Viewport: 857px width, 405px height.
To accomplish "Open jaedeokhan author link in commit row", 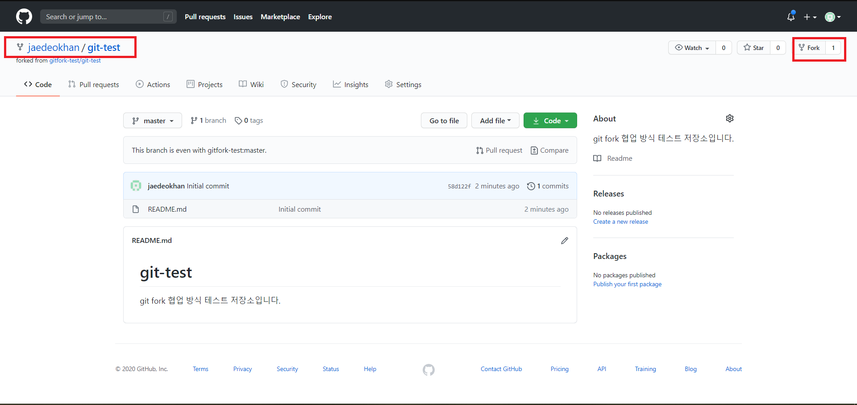I will [166, 186].
